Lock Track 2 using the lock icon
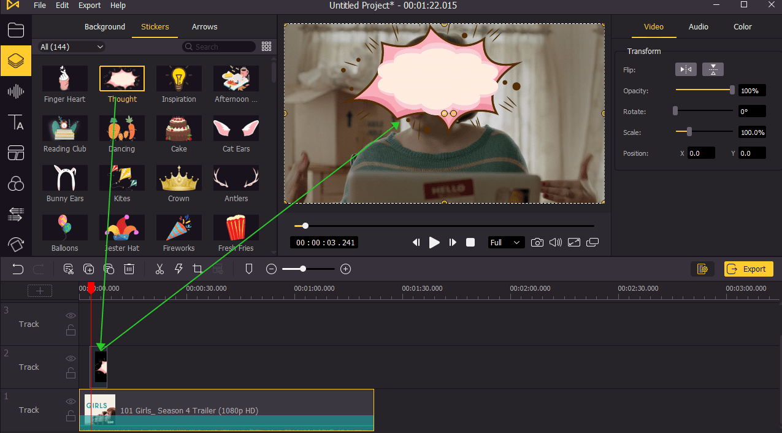Screen dimensions: 782x433 [x=70, y=373]
